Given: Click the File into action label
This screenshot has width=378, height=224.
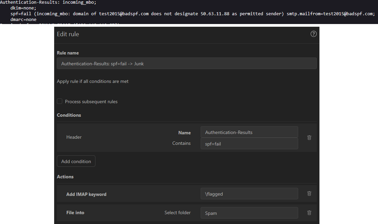Looking at the screenshot, I should (x=75, y=213).
